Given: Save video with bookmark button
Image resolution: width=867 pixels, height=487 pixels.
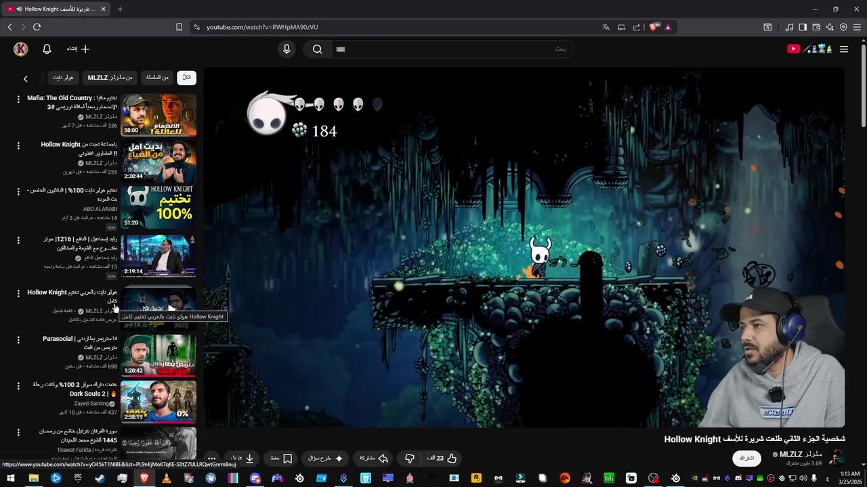Looking at the screenshot, I should (x=280, y=458).
